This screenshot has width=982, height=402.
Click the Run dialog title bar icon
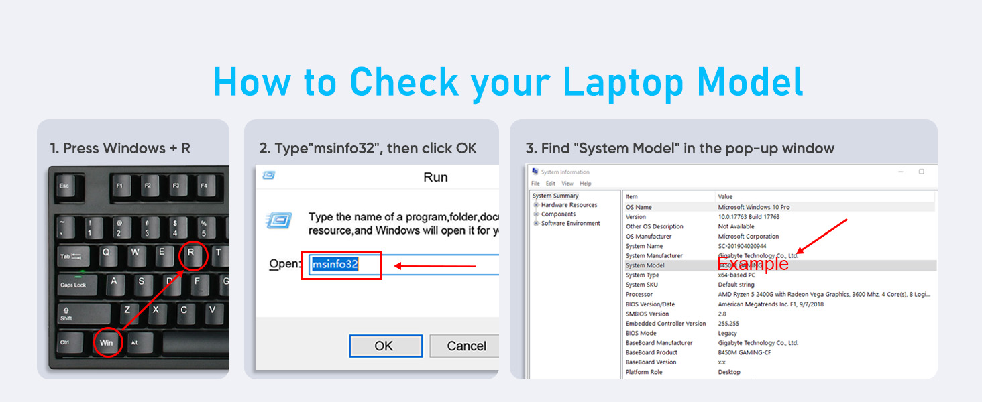(268, 176)
